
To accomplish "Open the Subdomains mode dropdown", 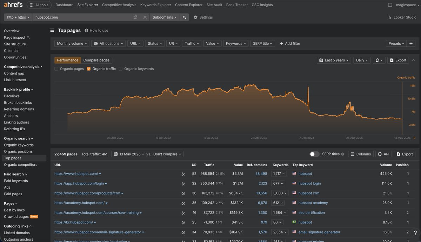I will [x=165, y=17].
